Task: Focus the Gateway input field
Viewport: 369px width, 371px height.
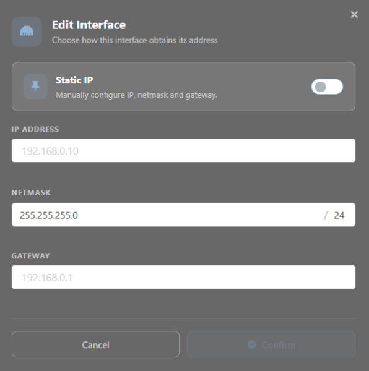Action: point(183,277)
